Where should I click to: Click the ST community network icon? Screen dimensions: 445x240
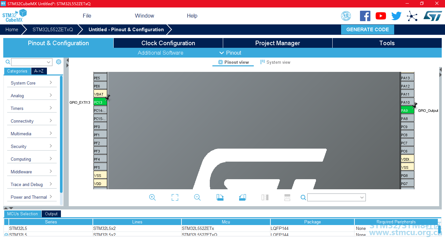coord(412,16)
